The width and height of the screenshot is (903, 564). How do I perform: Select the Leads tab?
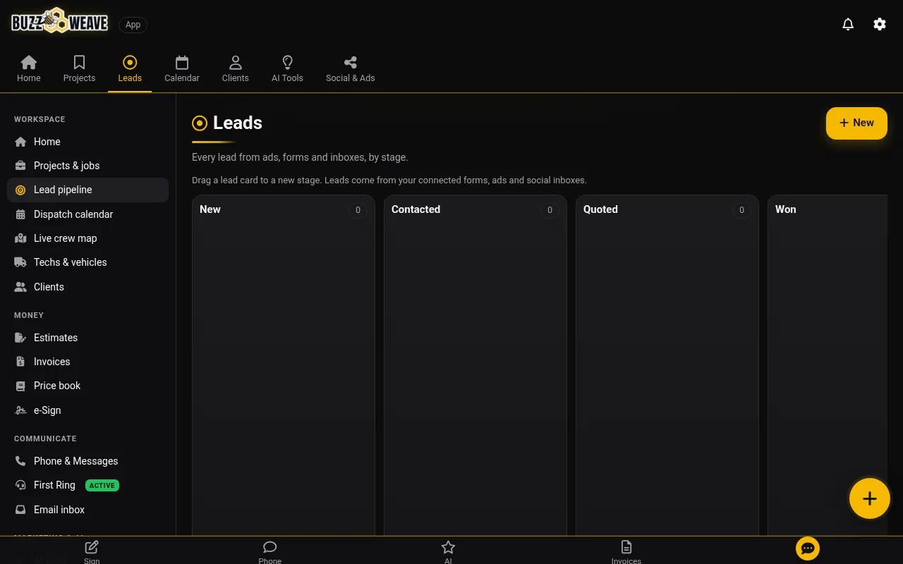tap(130, 69)
